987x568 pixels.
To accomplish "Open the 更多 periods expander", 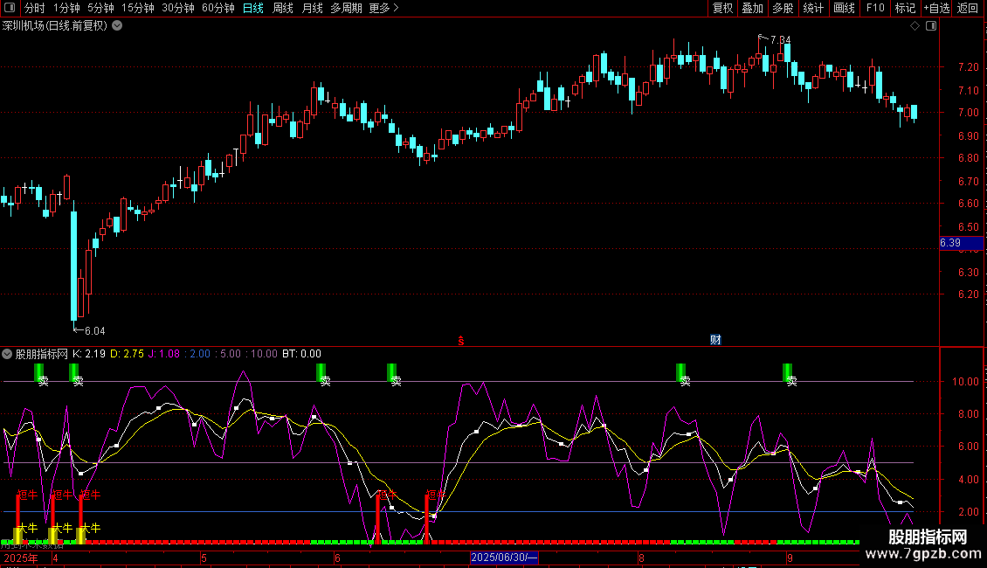I will 383,9.
